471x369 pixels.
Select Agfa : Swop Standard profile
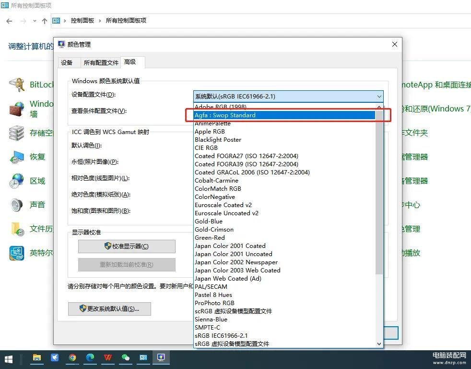[x=285, y=115]
